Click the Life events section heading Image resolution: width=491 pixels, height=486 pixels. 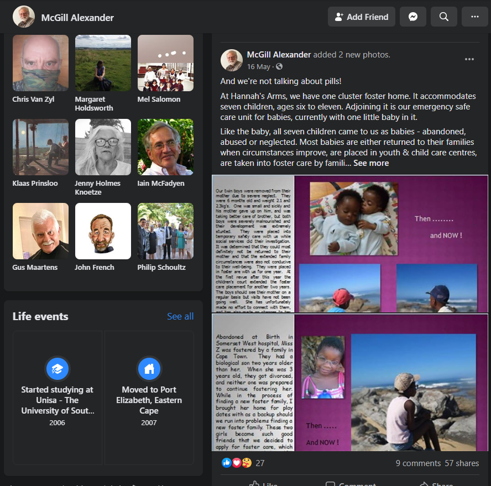(40, 316)
